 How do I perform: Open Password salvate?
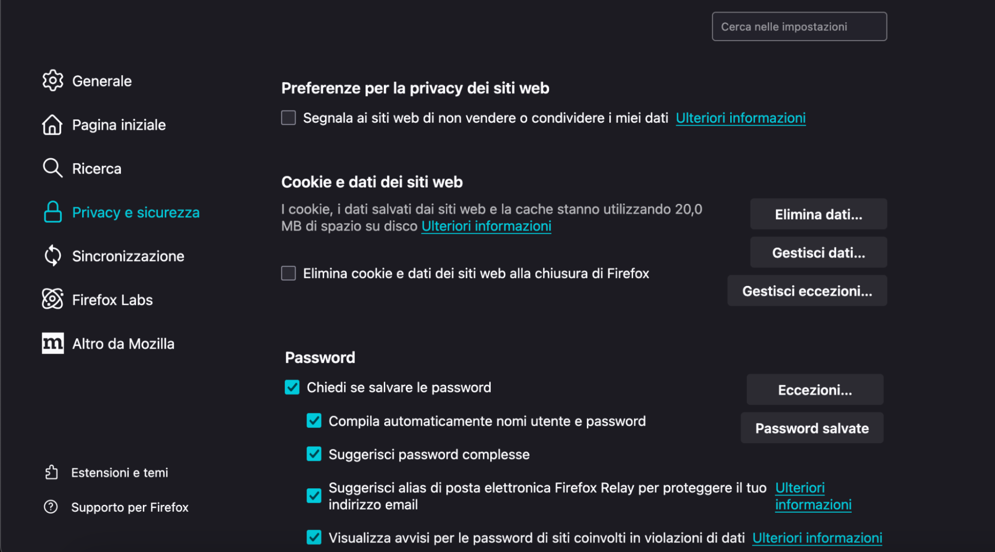811,428
